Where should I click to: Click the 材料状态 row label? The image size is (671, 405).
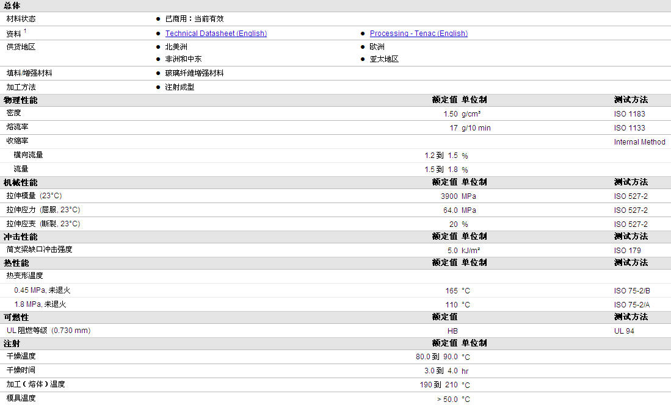(21, 19)
